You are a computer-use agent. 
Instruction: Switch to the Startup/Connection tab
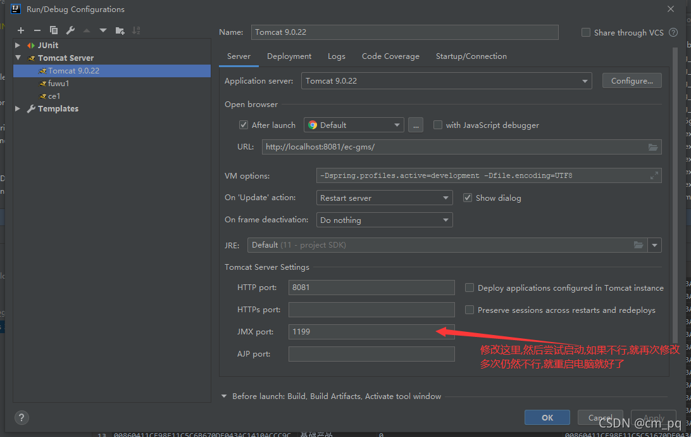(x=471, y=56)
